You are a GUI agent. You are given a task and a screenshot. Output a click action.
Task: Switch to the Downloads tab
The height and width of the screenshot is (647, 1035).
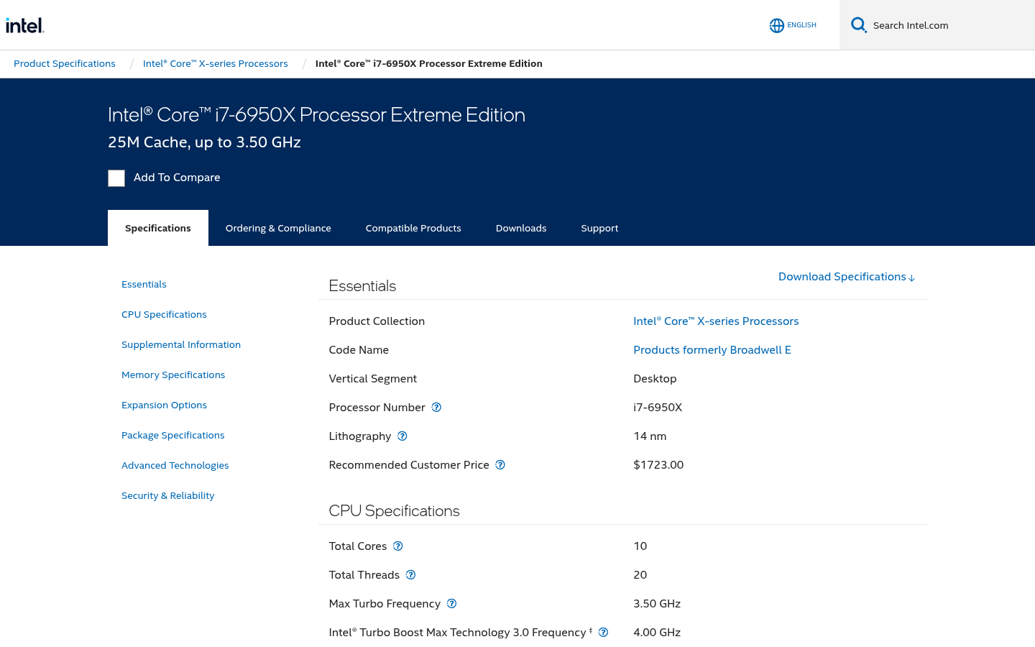pos(521,228)
